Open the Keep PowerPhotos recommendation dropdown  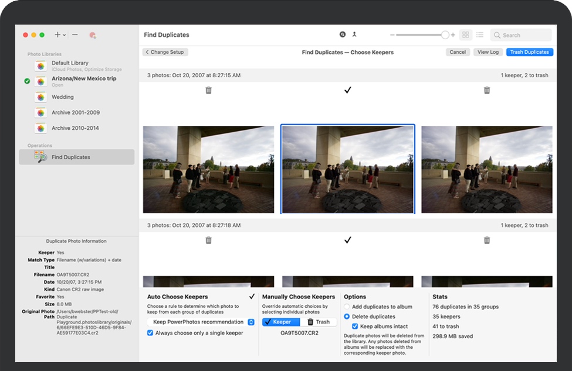[201, 322]
